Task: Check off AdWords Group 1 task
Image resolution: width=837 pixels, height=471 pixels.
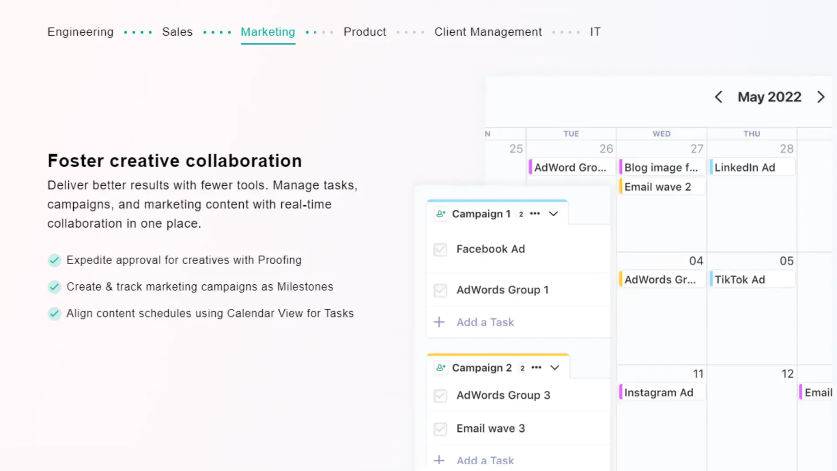Action: coord(440,290)
